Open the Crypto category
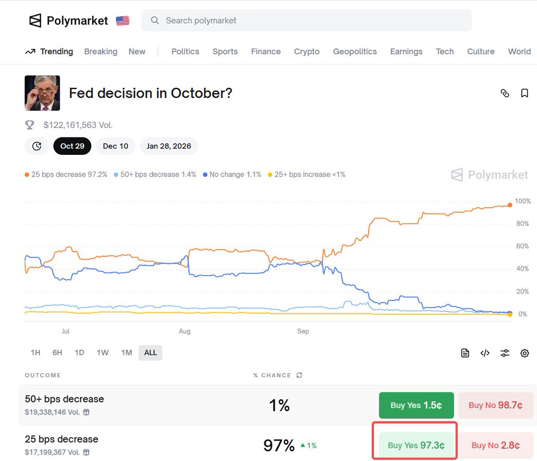The width and height of the screenshot is (537, 461). pos(307,51)
